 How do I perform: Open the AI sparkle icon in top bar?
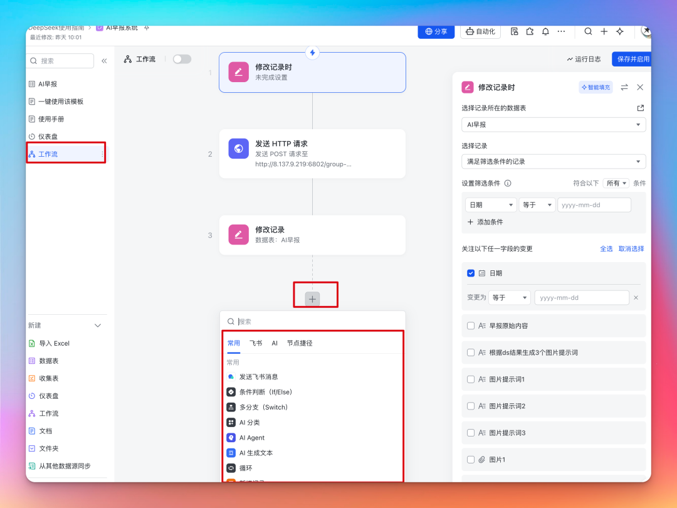pos(620,31)
